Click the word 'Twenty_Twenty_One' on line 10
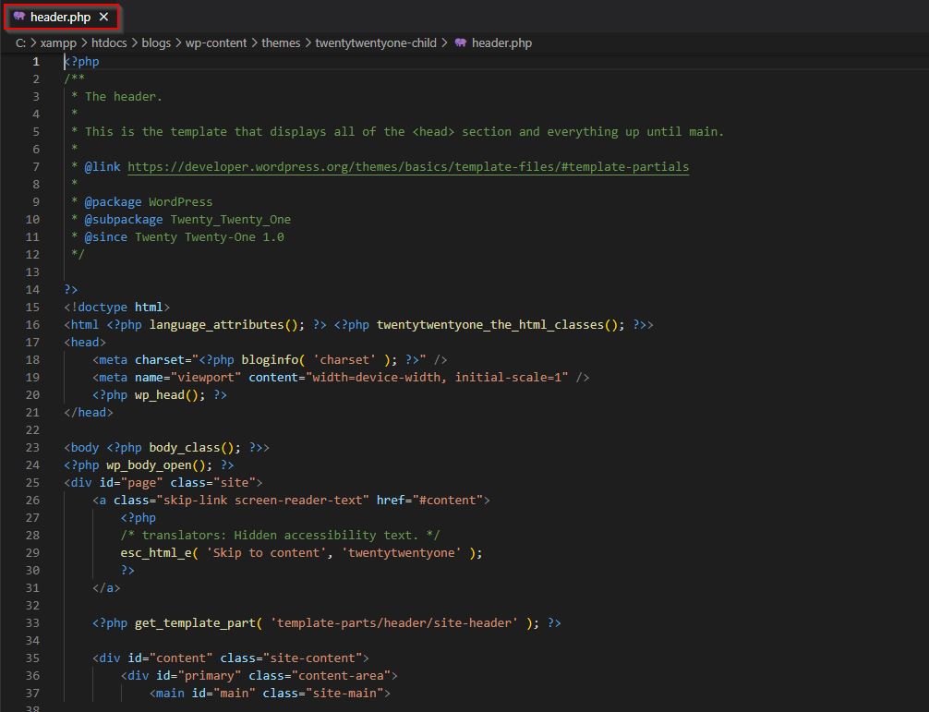 [231, 220]
